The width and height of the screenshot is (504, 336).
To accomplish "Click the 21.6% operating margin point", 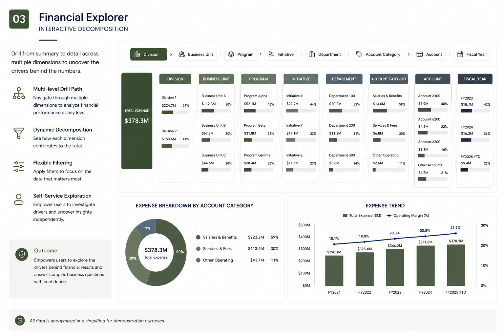I will click(455, 233).
